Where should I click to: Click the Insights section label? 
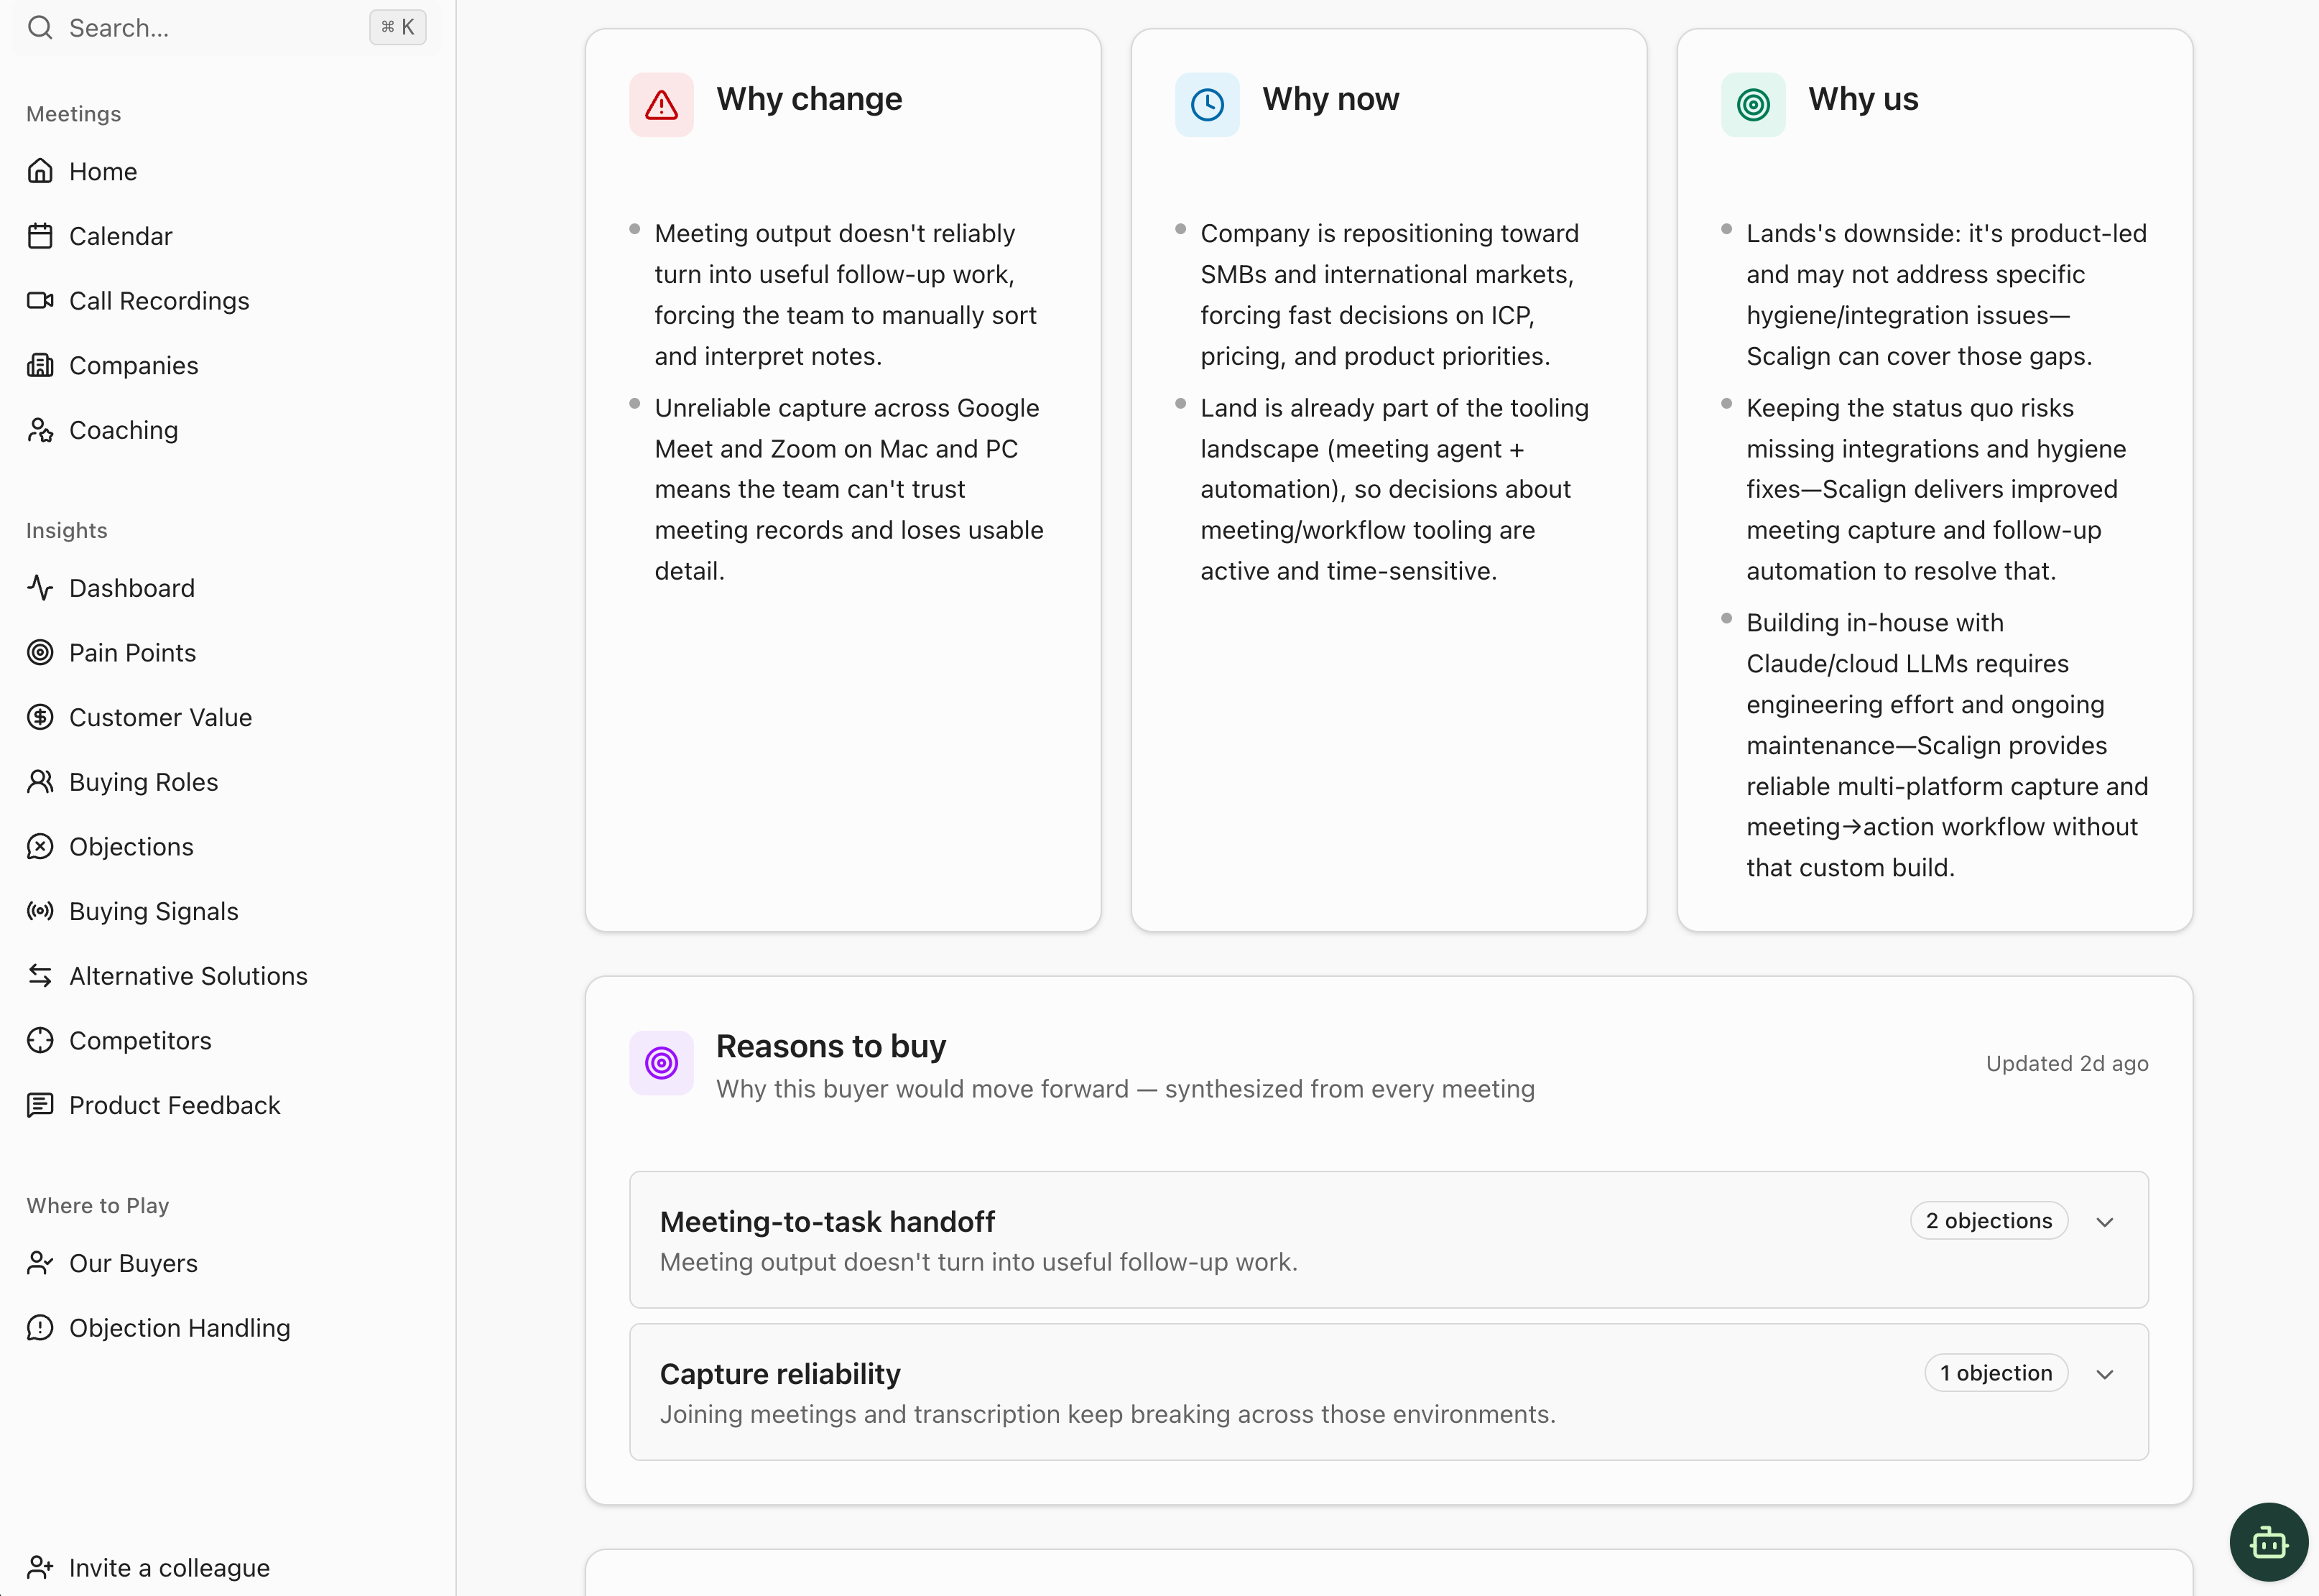(x=67, y=530)
